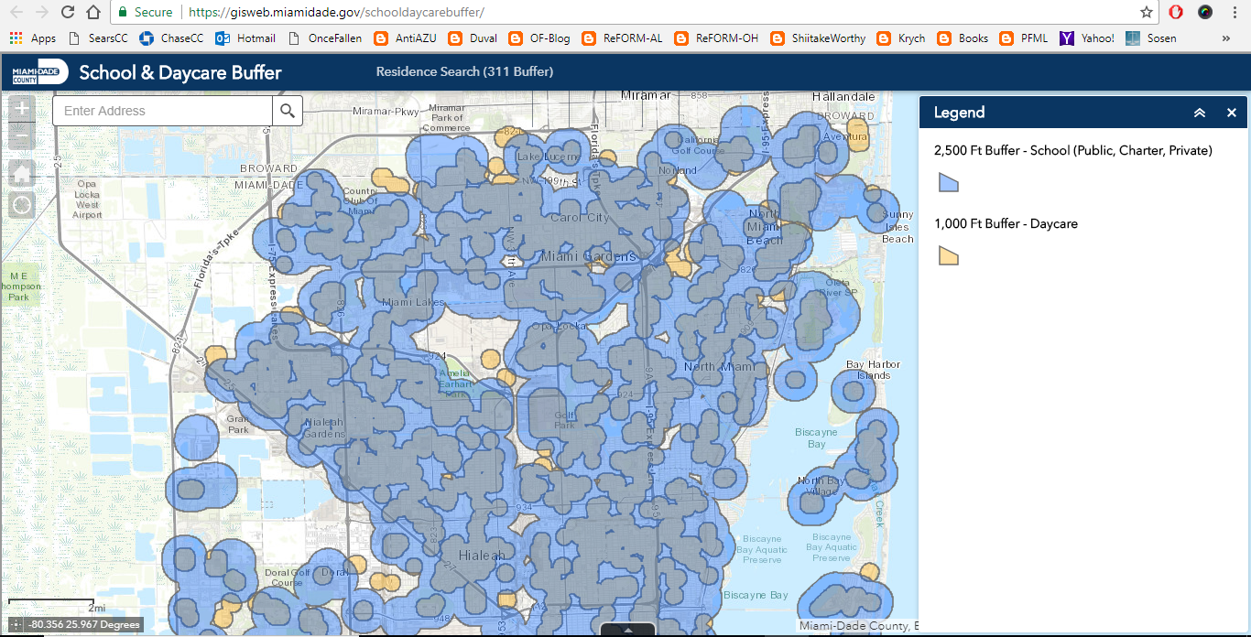Viewport: 1251px width, 637px height.
Task: Open the Krych bookmark
Action: [x=901, y=38]
